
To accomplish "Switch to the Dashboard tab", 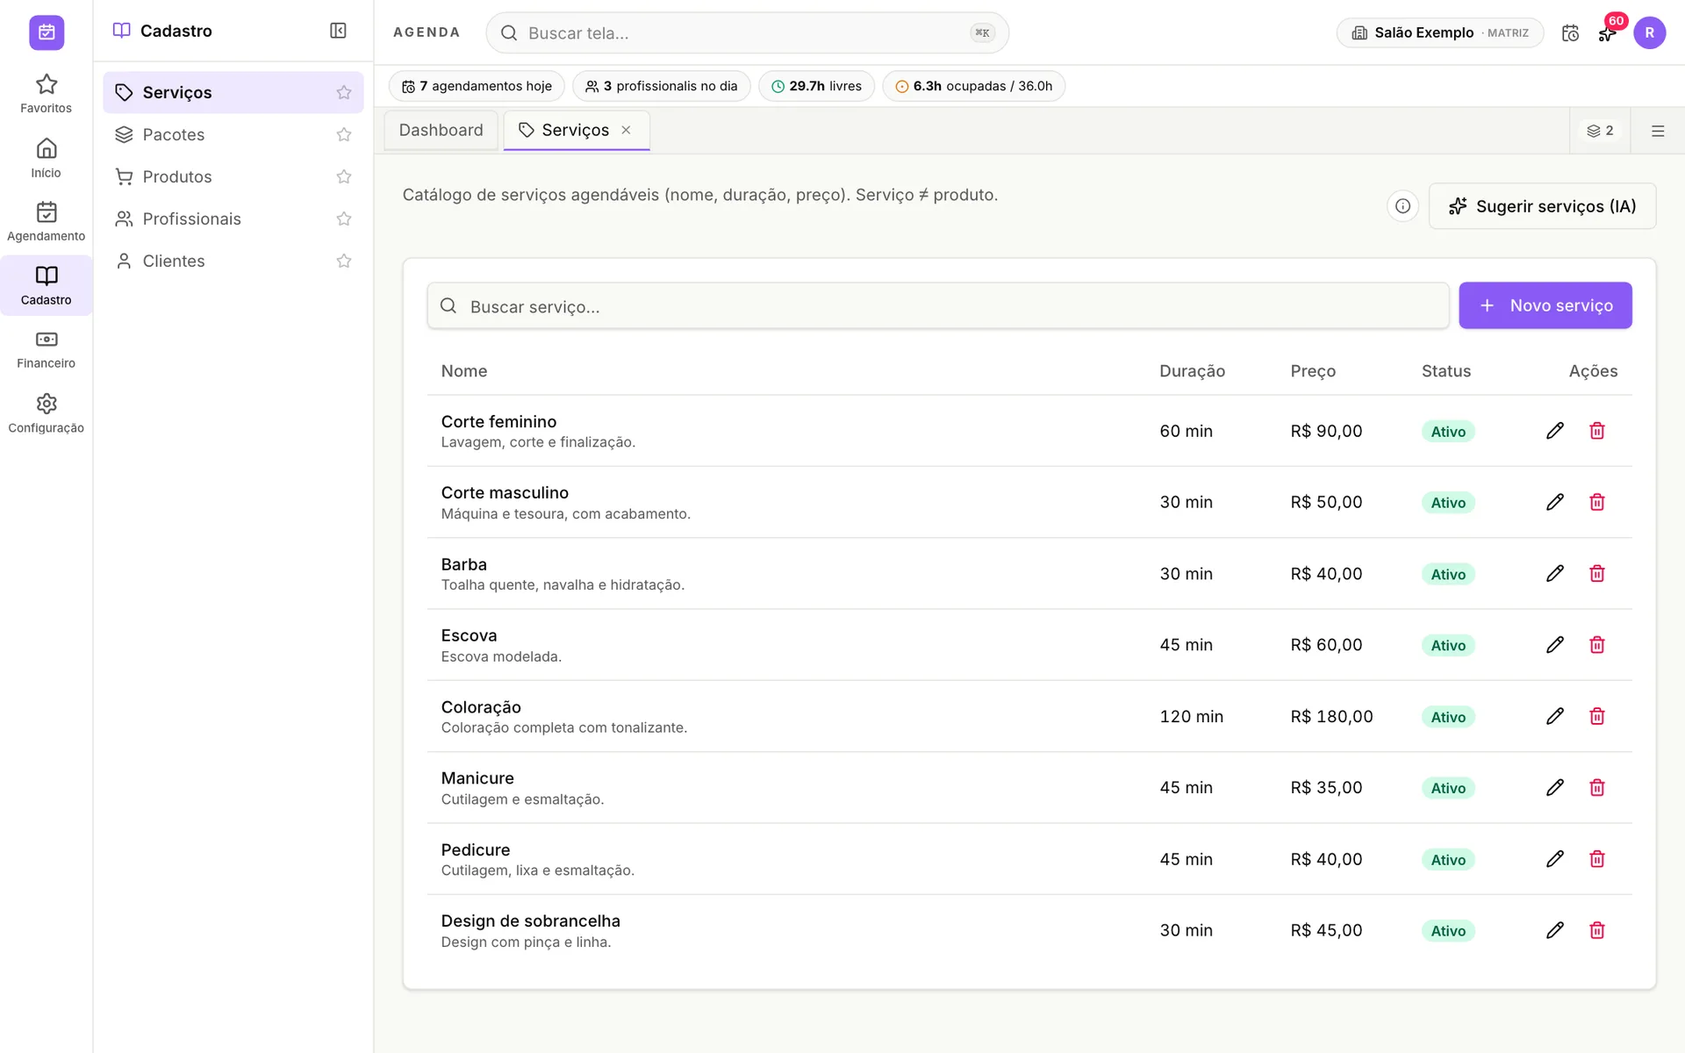I will 441,130.
